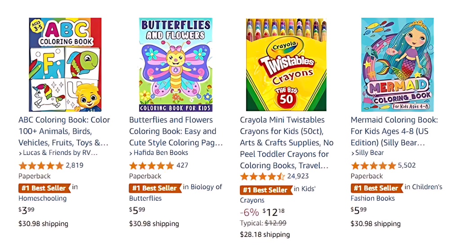Open the Crayola Mini Twistables Crayons title
The image size is (460, 247).
tap(287, 143)
